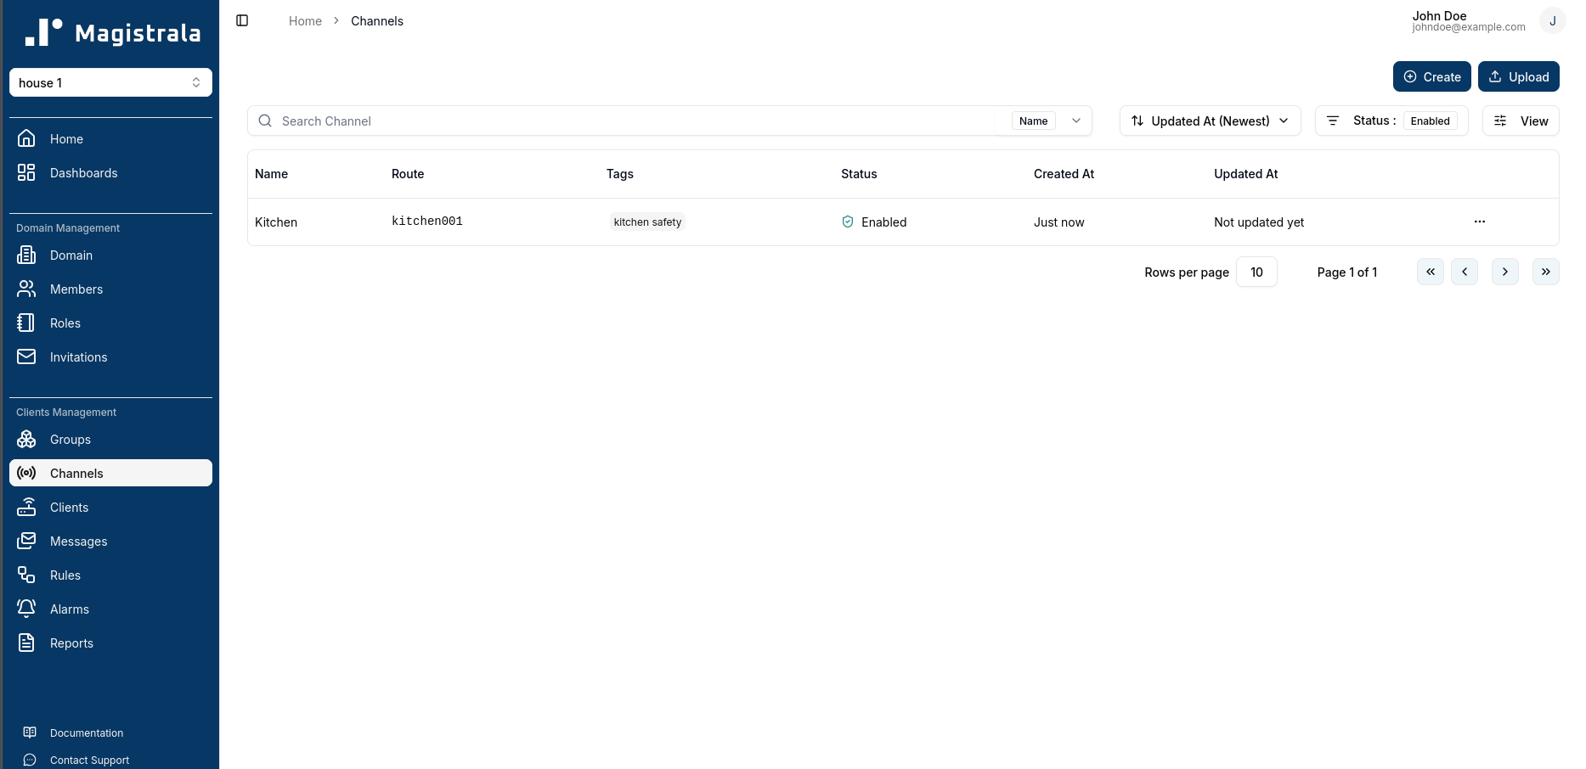Viewport: 1586px width, 769px height.
Task: Open the Upload dialog
Action: pos(1519,76)
